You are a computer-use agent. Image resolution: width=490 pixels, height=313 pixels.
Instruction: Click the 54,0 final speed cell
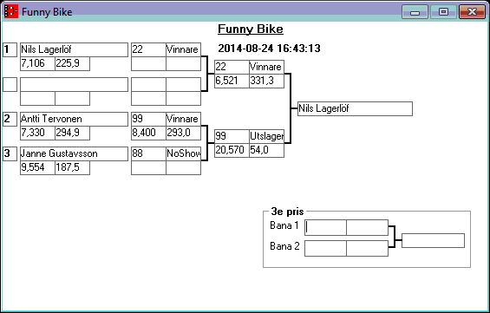pyautogui.click(x=267, y=150)
